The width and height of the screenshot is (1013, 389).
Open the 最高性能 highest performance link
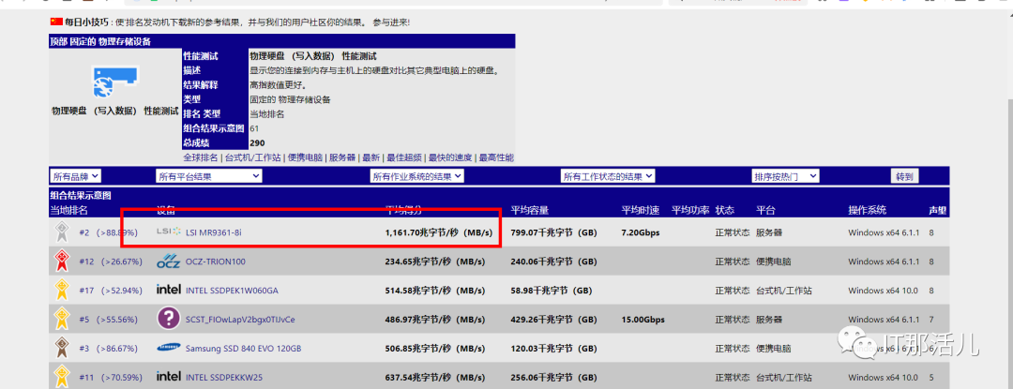tap(496, 157)
